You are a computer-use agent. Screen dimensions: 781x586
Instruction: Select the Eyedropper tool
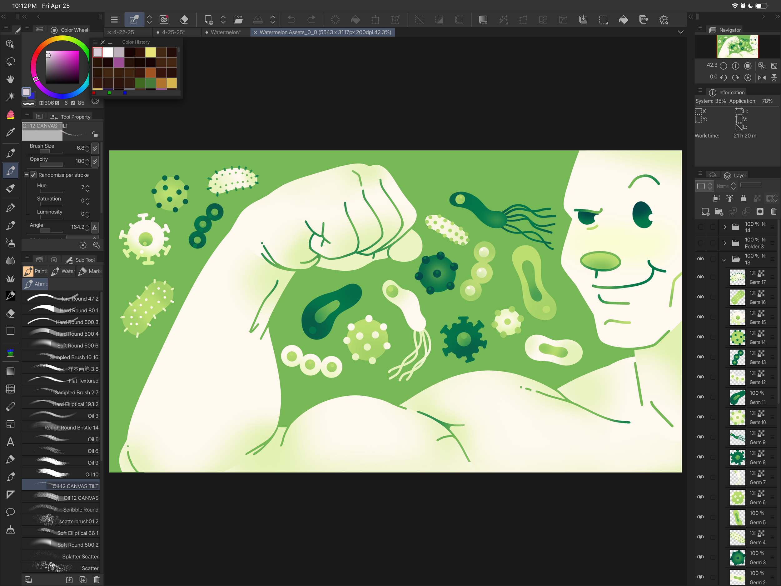[10, 132]
